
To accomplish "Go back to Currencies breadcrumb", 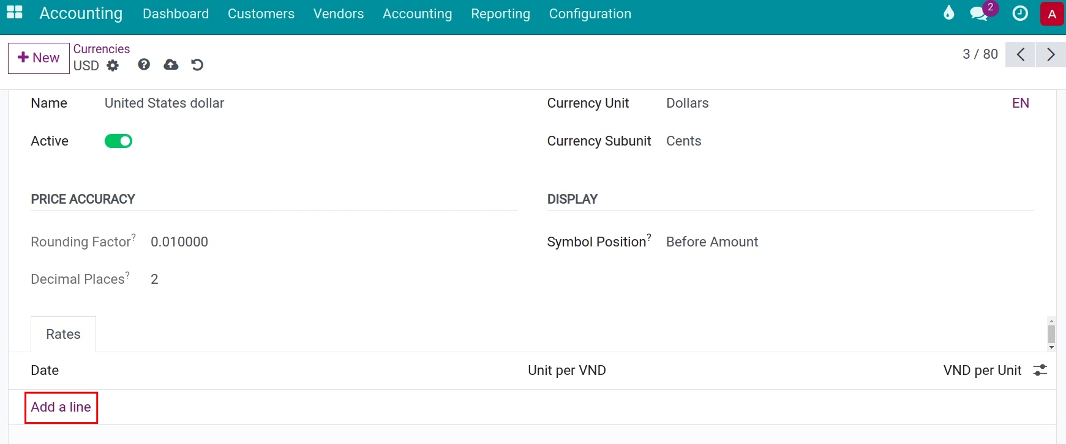I will point(102,49).
